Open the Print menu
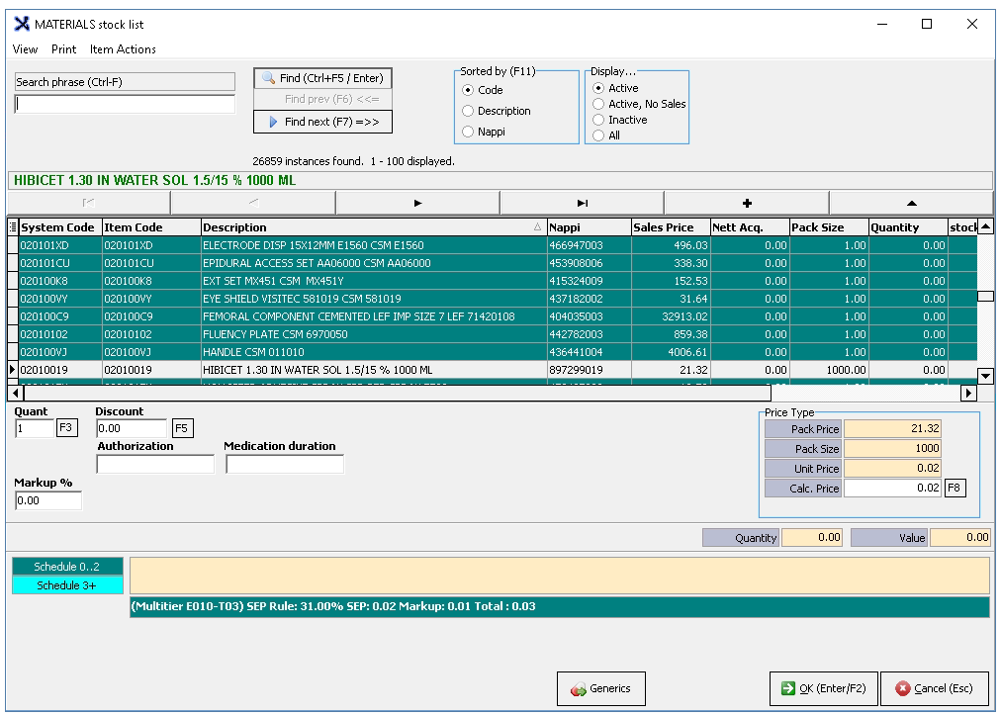The height and width of the screenshot is (715, 1000). pyautogui.click(x=63, y=49)
